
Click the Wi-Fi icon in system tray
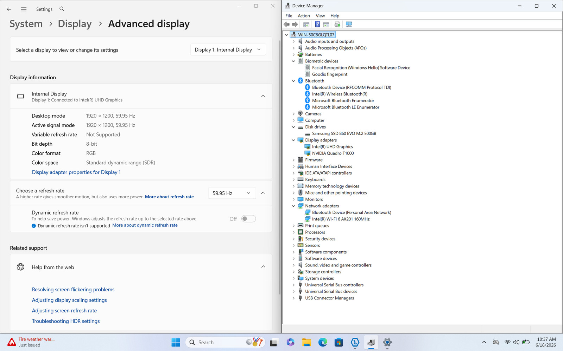tap(507, 342)
